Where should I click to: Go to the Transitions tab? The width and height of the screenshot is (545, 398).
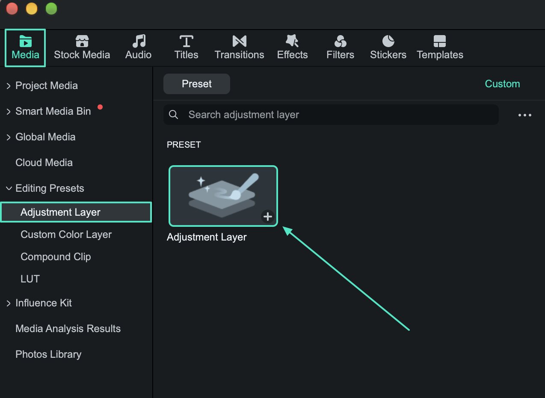coord(239,48)
